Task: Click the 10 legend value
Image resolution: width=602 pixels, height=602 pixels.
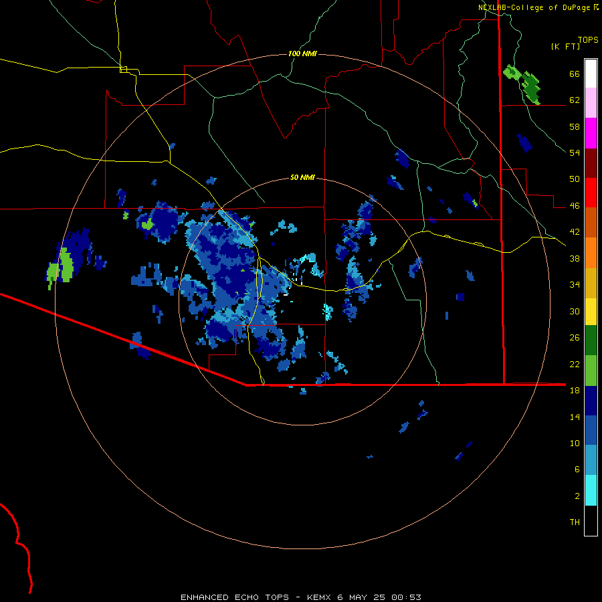Action: coord(575,443)
